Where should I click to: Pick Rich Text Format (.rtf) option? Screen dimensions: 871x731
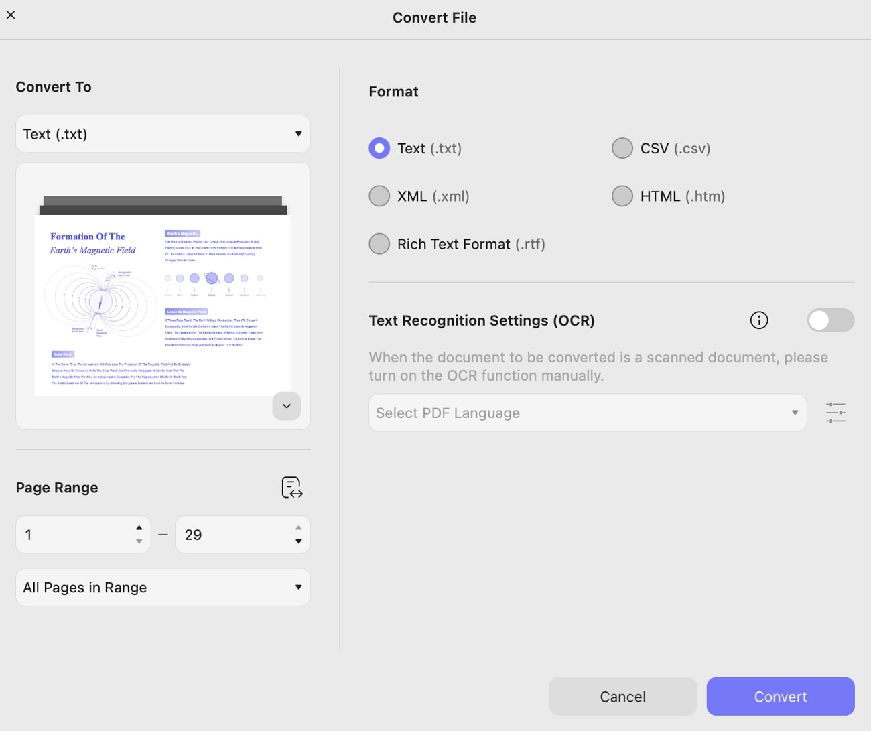[379, 244]
